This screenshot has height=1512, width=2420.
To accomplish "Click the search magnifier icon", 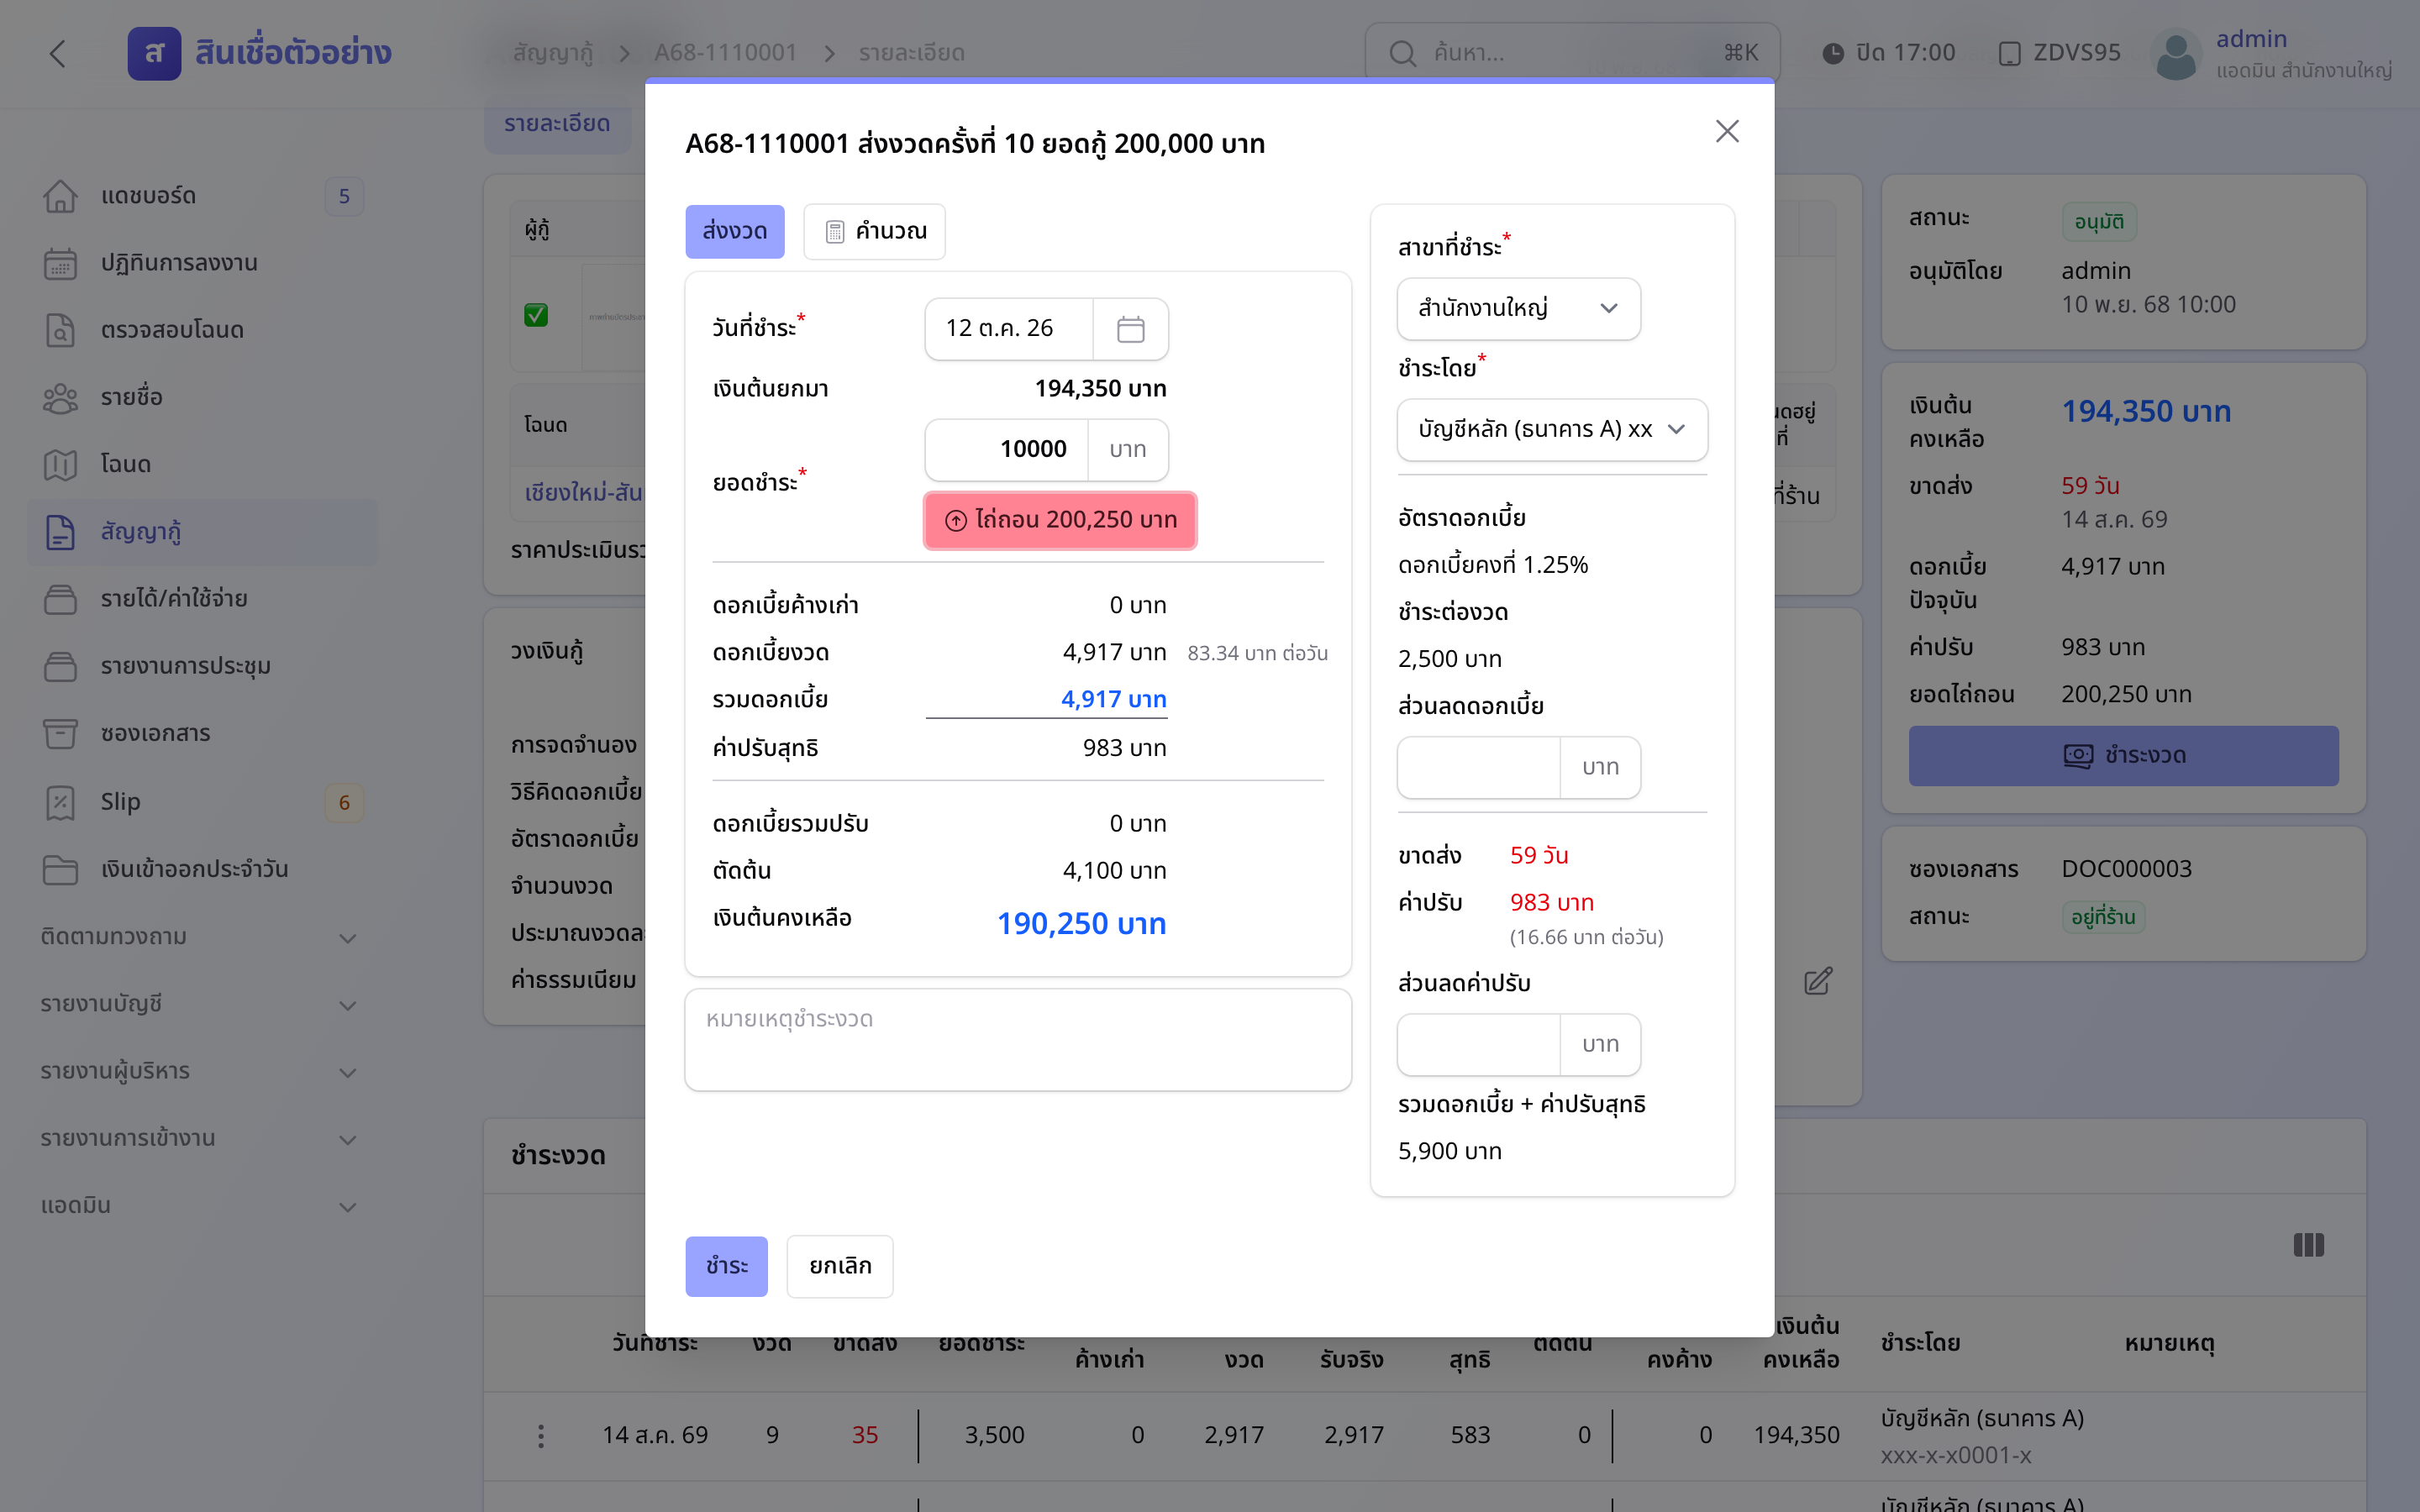I will (1402, 53).
